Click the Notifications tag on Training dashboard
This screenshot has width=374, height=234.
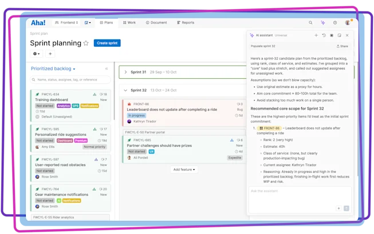89,106
